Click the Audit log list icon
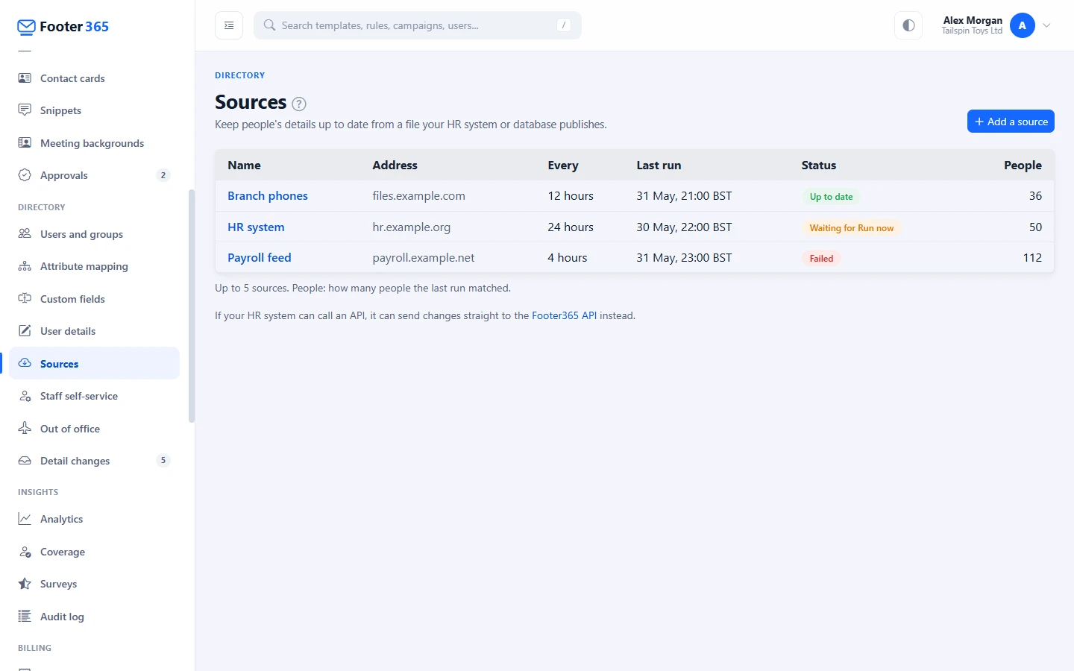This screenshot has width=1074, height=671. click(x=25, y=617)
